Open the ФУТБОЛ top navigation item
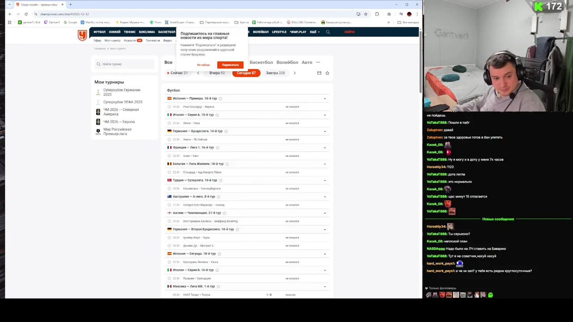This screenshot has height=322, width=573. tap(99, 32)
